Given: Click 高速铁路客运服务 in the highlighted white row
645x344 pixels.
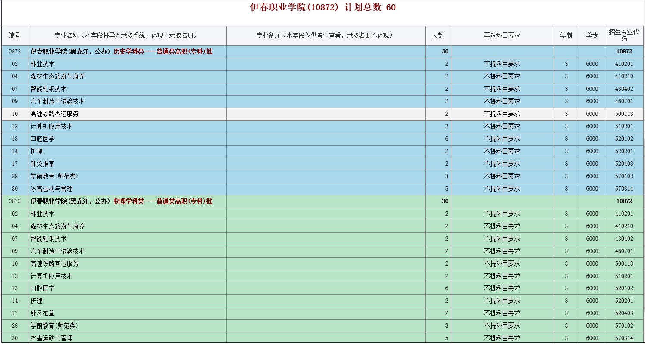Looking at the screenshot, I should [55, 114].
